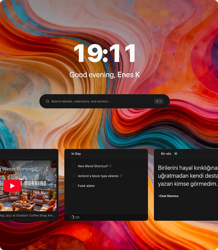
Task: Click the 2/5 progress ring indicator
Action: 72,217
